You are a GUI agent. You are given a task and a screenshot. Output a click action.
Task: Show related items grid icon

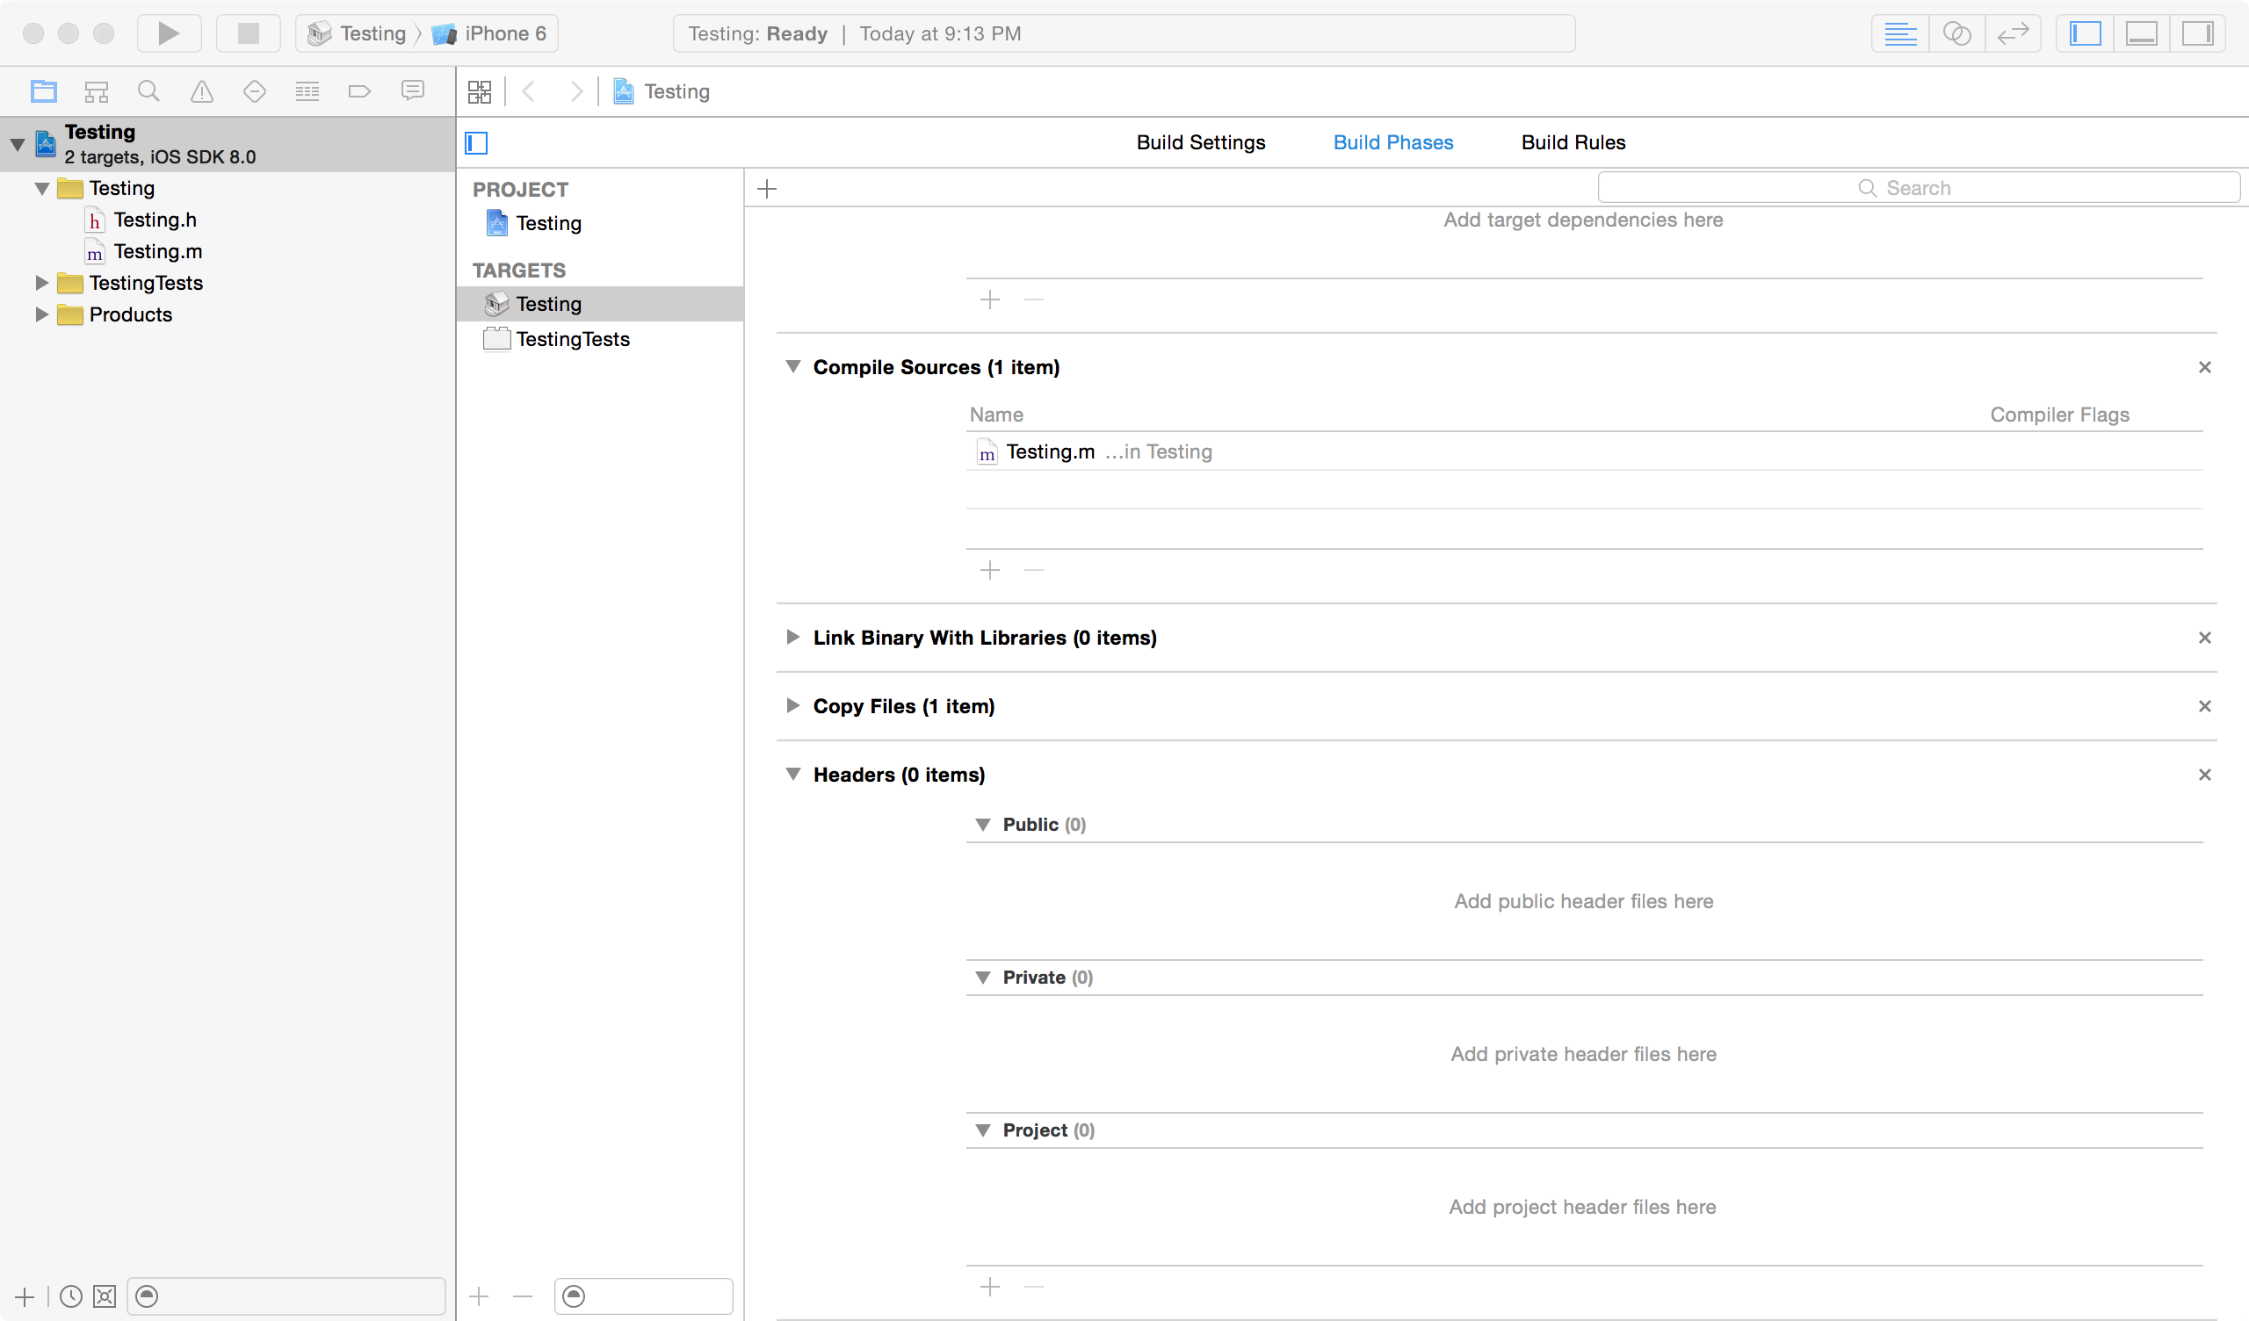tap(480, 91)
